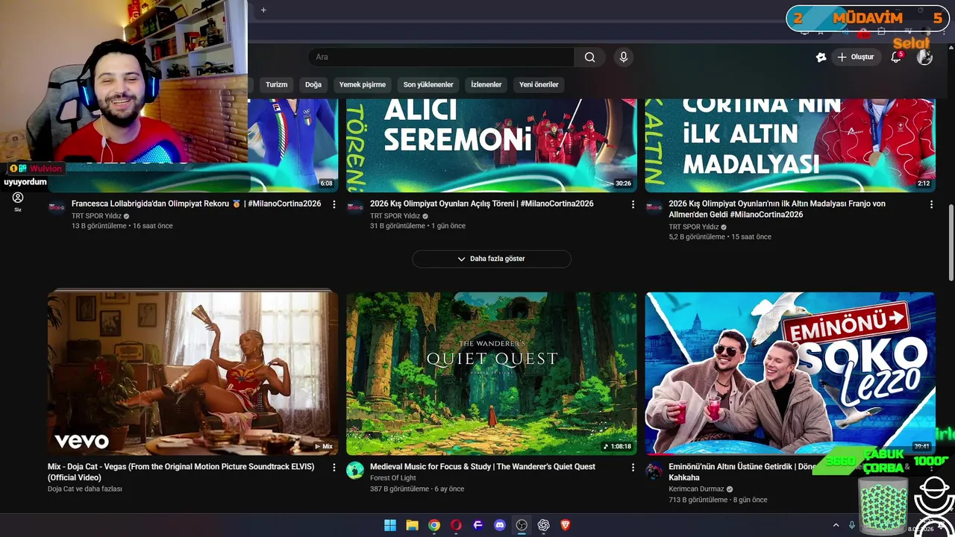Open Mix - Doja Cat - Vegas title link

tap(181, 472)
